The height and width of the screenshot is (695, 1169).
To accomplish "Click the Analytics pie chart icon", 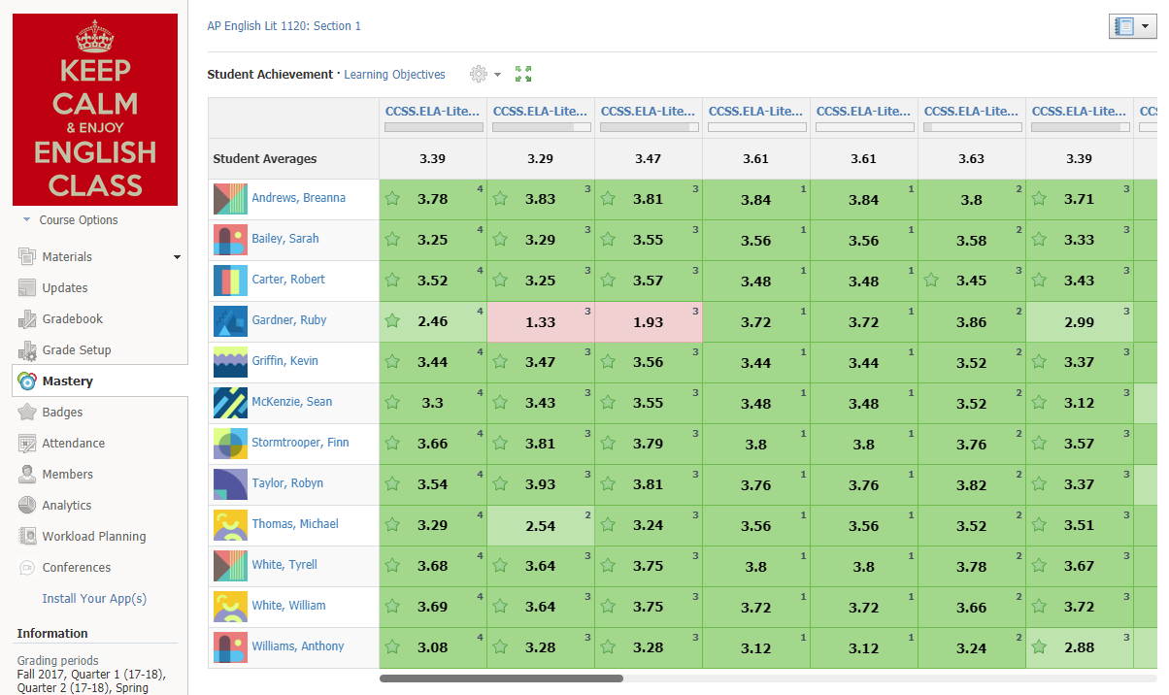I will click(26, 506).
